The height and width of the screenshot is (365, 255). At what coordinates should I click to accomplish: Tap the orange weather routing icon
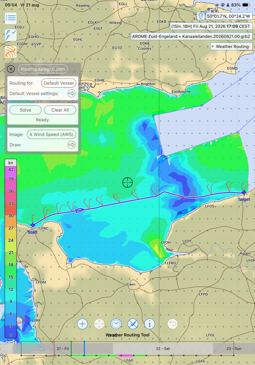[11, 52]
